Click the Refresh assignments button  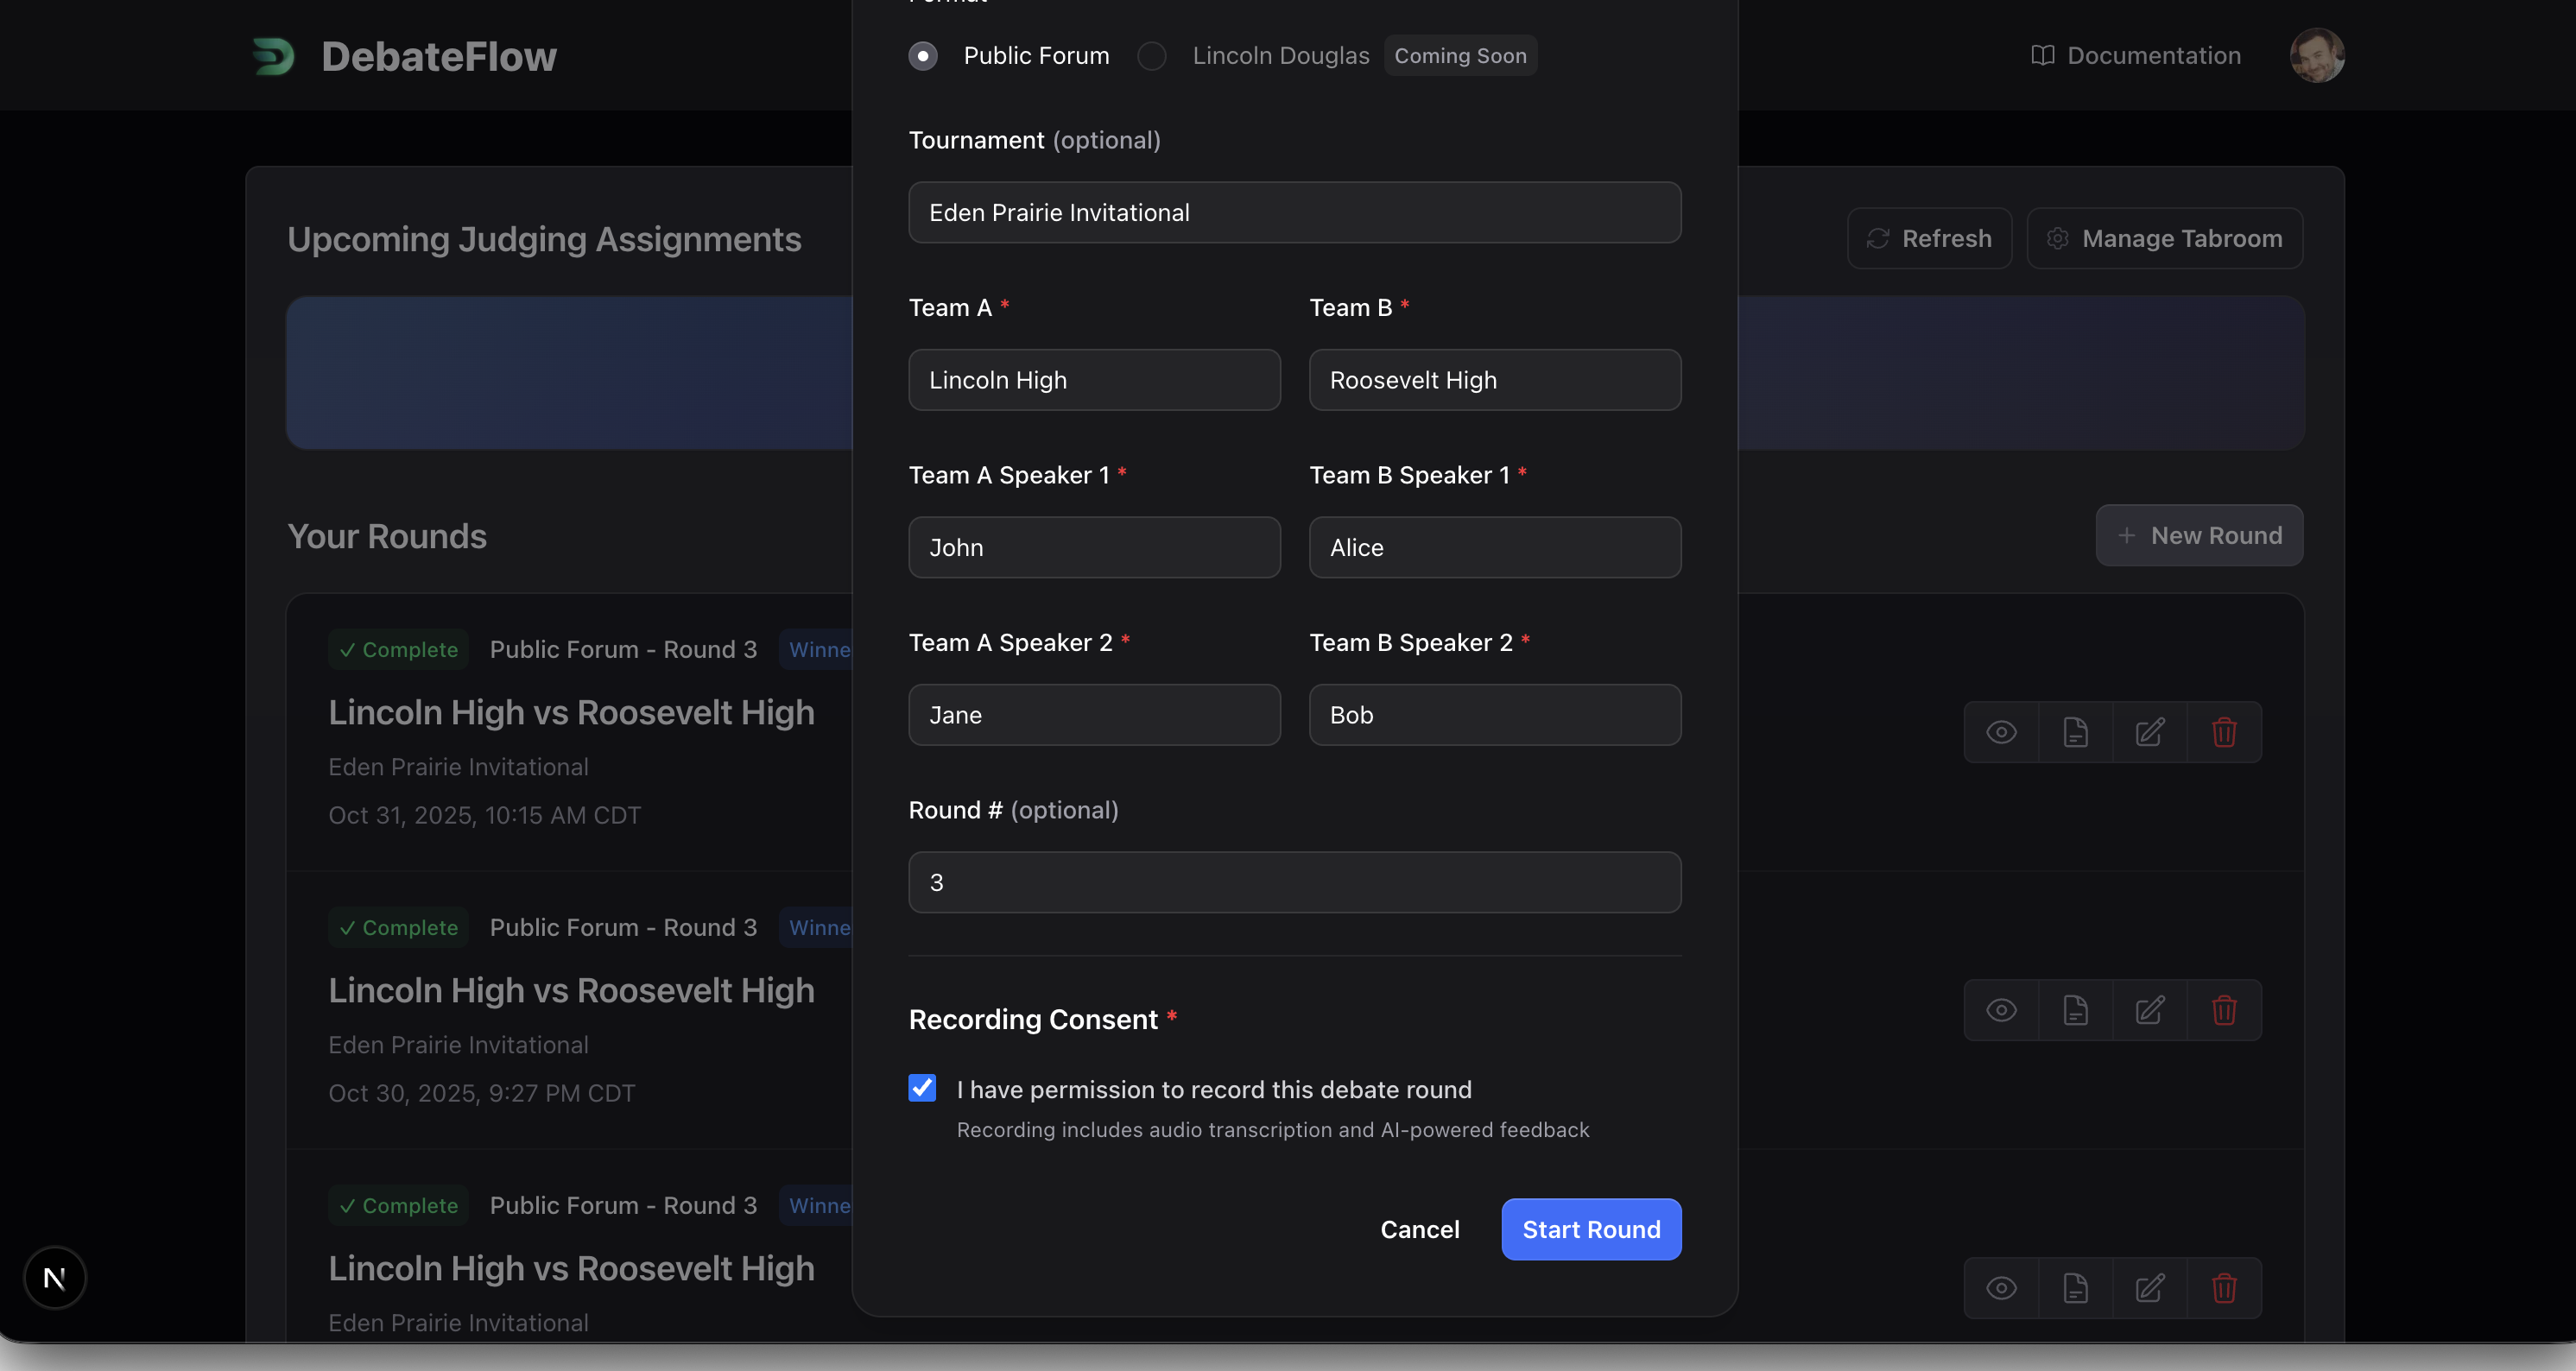point(1929,238)
